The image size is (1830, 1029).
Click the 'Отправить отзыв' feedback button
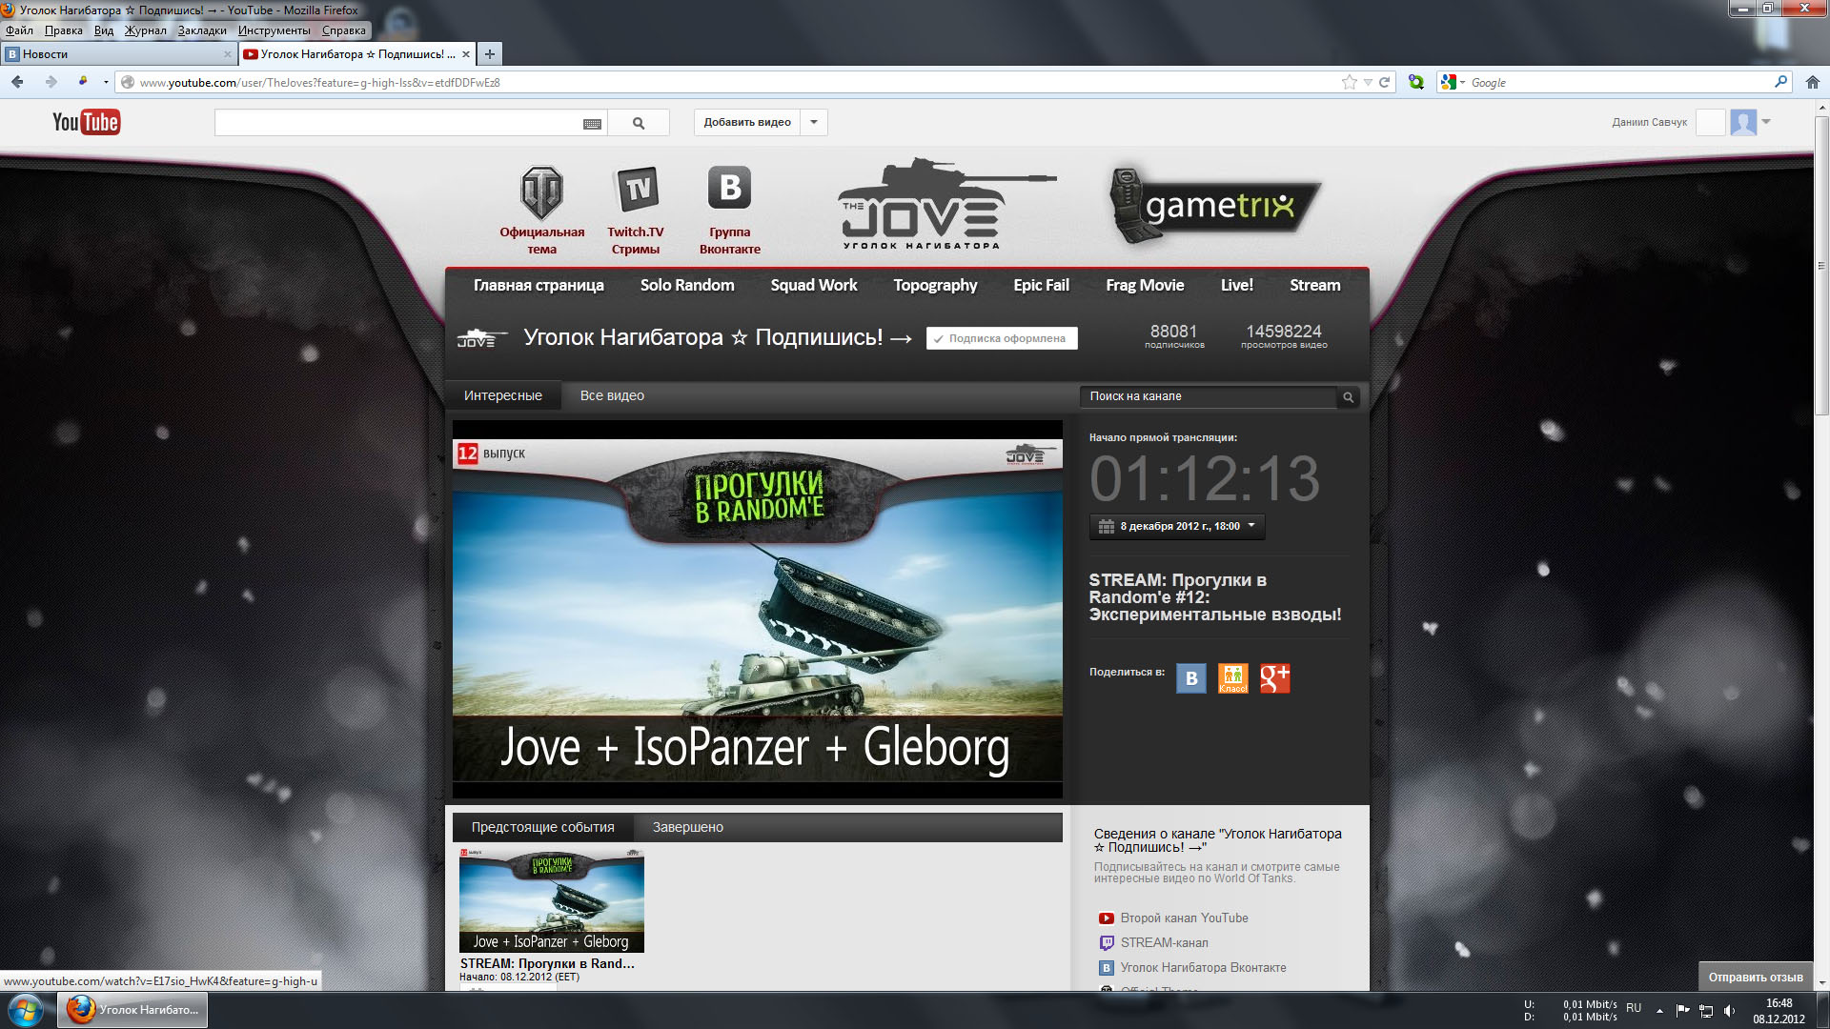tap(1755, 977)
